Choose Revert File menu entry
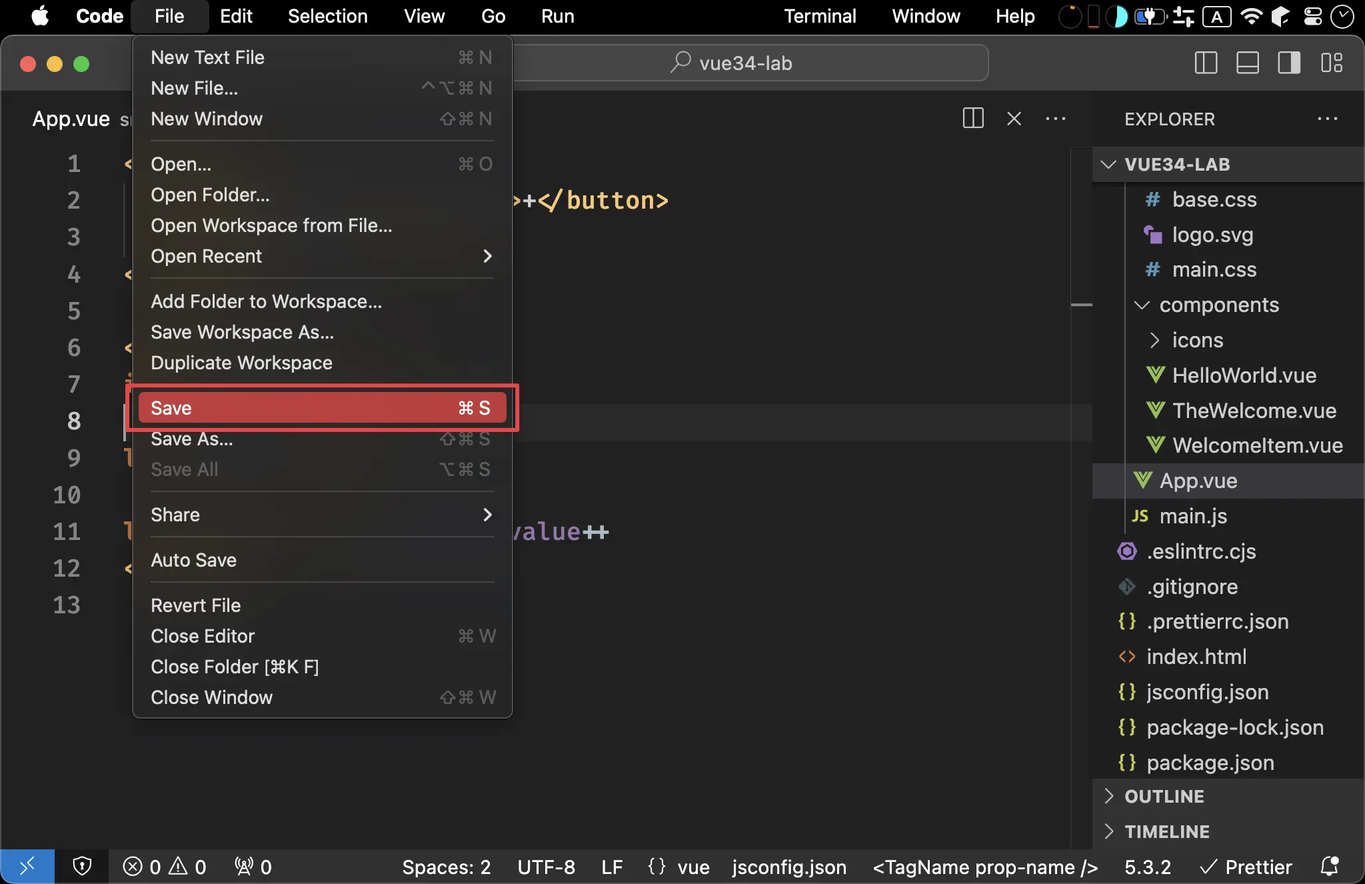 322,605
